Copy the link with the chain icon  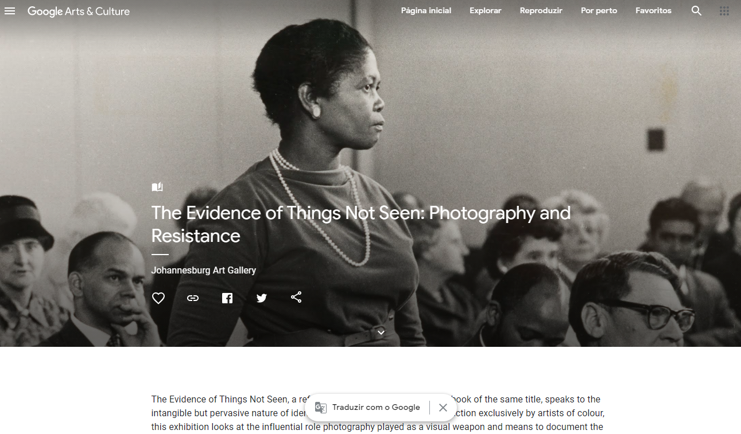pyautogui.click(x=193, y=298)
